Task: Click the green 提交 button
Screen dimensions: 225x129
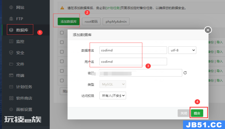Action: pyautogui.click(x=197, y=113)
